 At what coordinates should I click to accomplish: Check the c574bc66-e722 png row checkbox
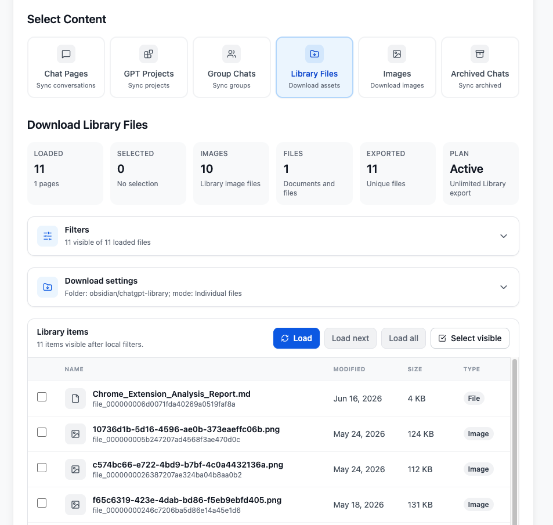pos(42,468)
